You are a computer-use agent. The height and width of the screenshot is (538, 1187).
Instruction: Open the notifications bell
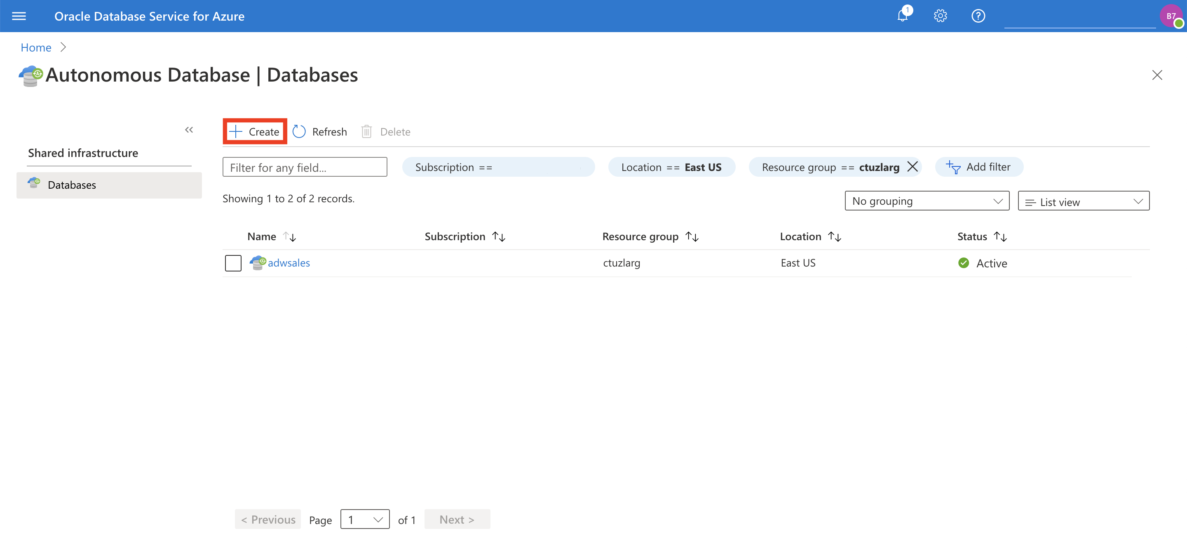[x=903, y=16]
